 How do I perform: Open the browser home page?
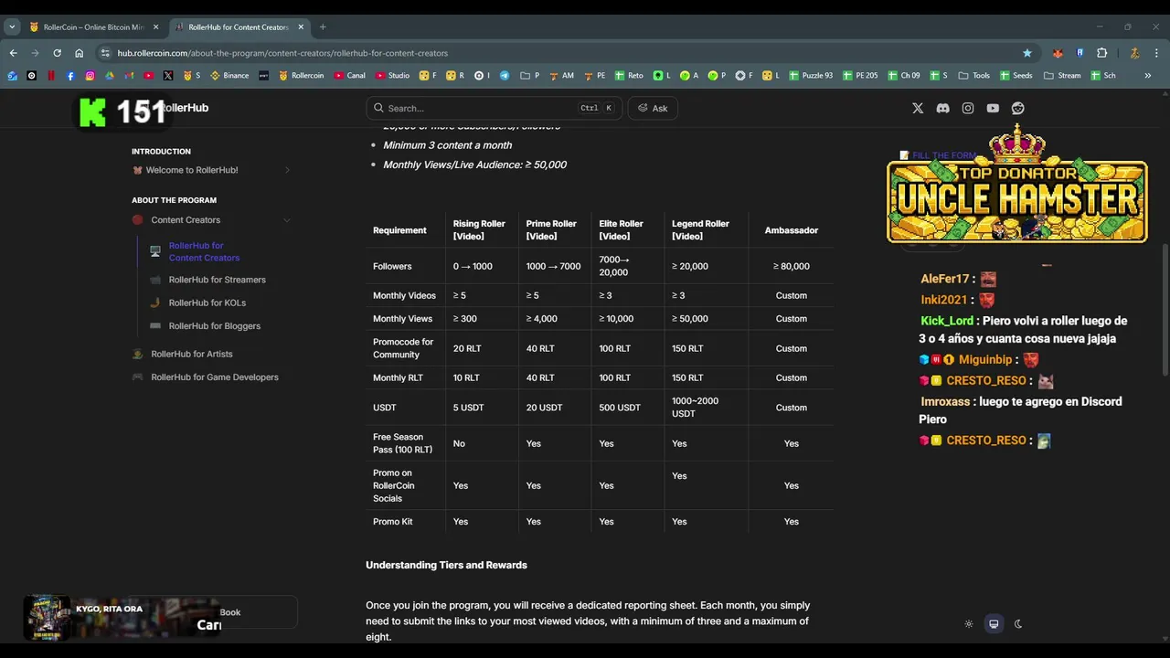tap(79, 53)
